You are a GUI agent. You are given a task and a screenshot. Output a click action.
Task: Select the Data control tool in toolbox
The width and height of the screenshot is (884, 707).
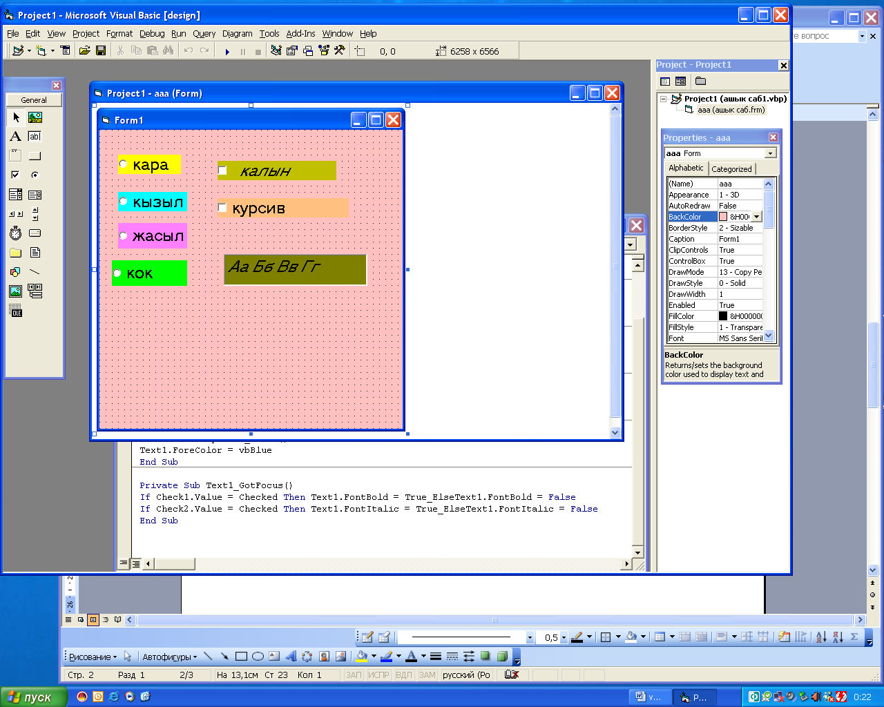(x=35, y=291)
